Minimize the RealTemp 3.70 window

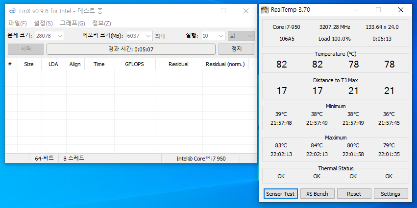click(x=356, y=10)
